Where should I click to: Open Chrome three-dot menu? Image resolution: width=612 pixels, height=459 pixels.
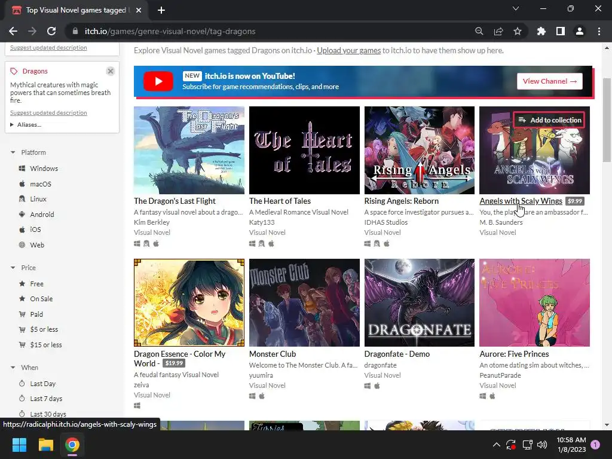(599, 31)
